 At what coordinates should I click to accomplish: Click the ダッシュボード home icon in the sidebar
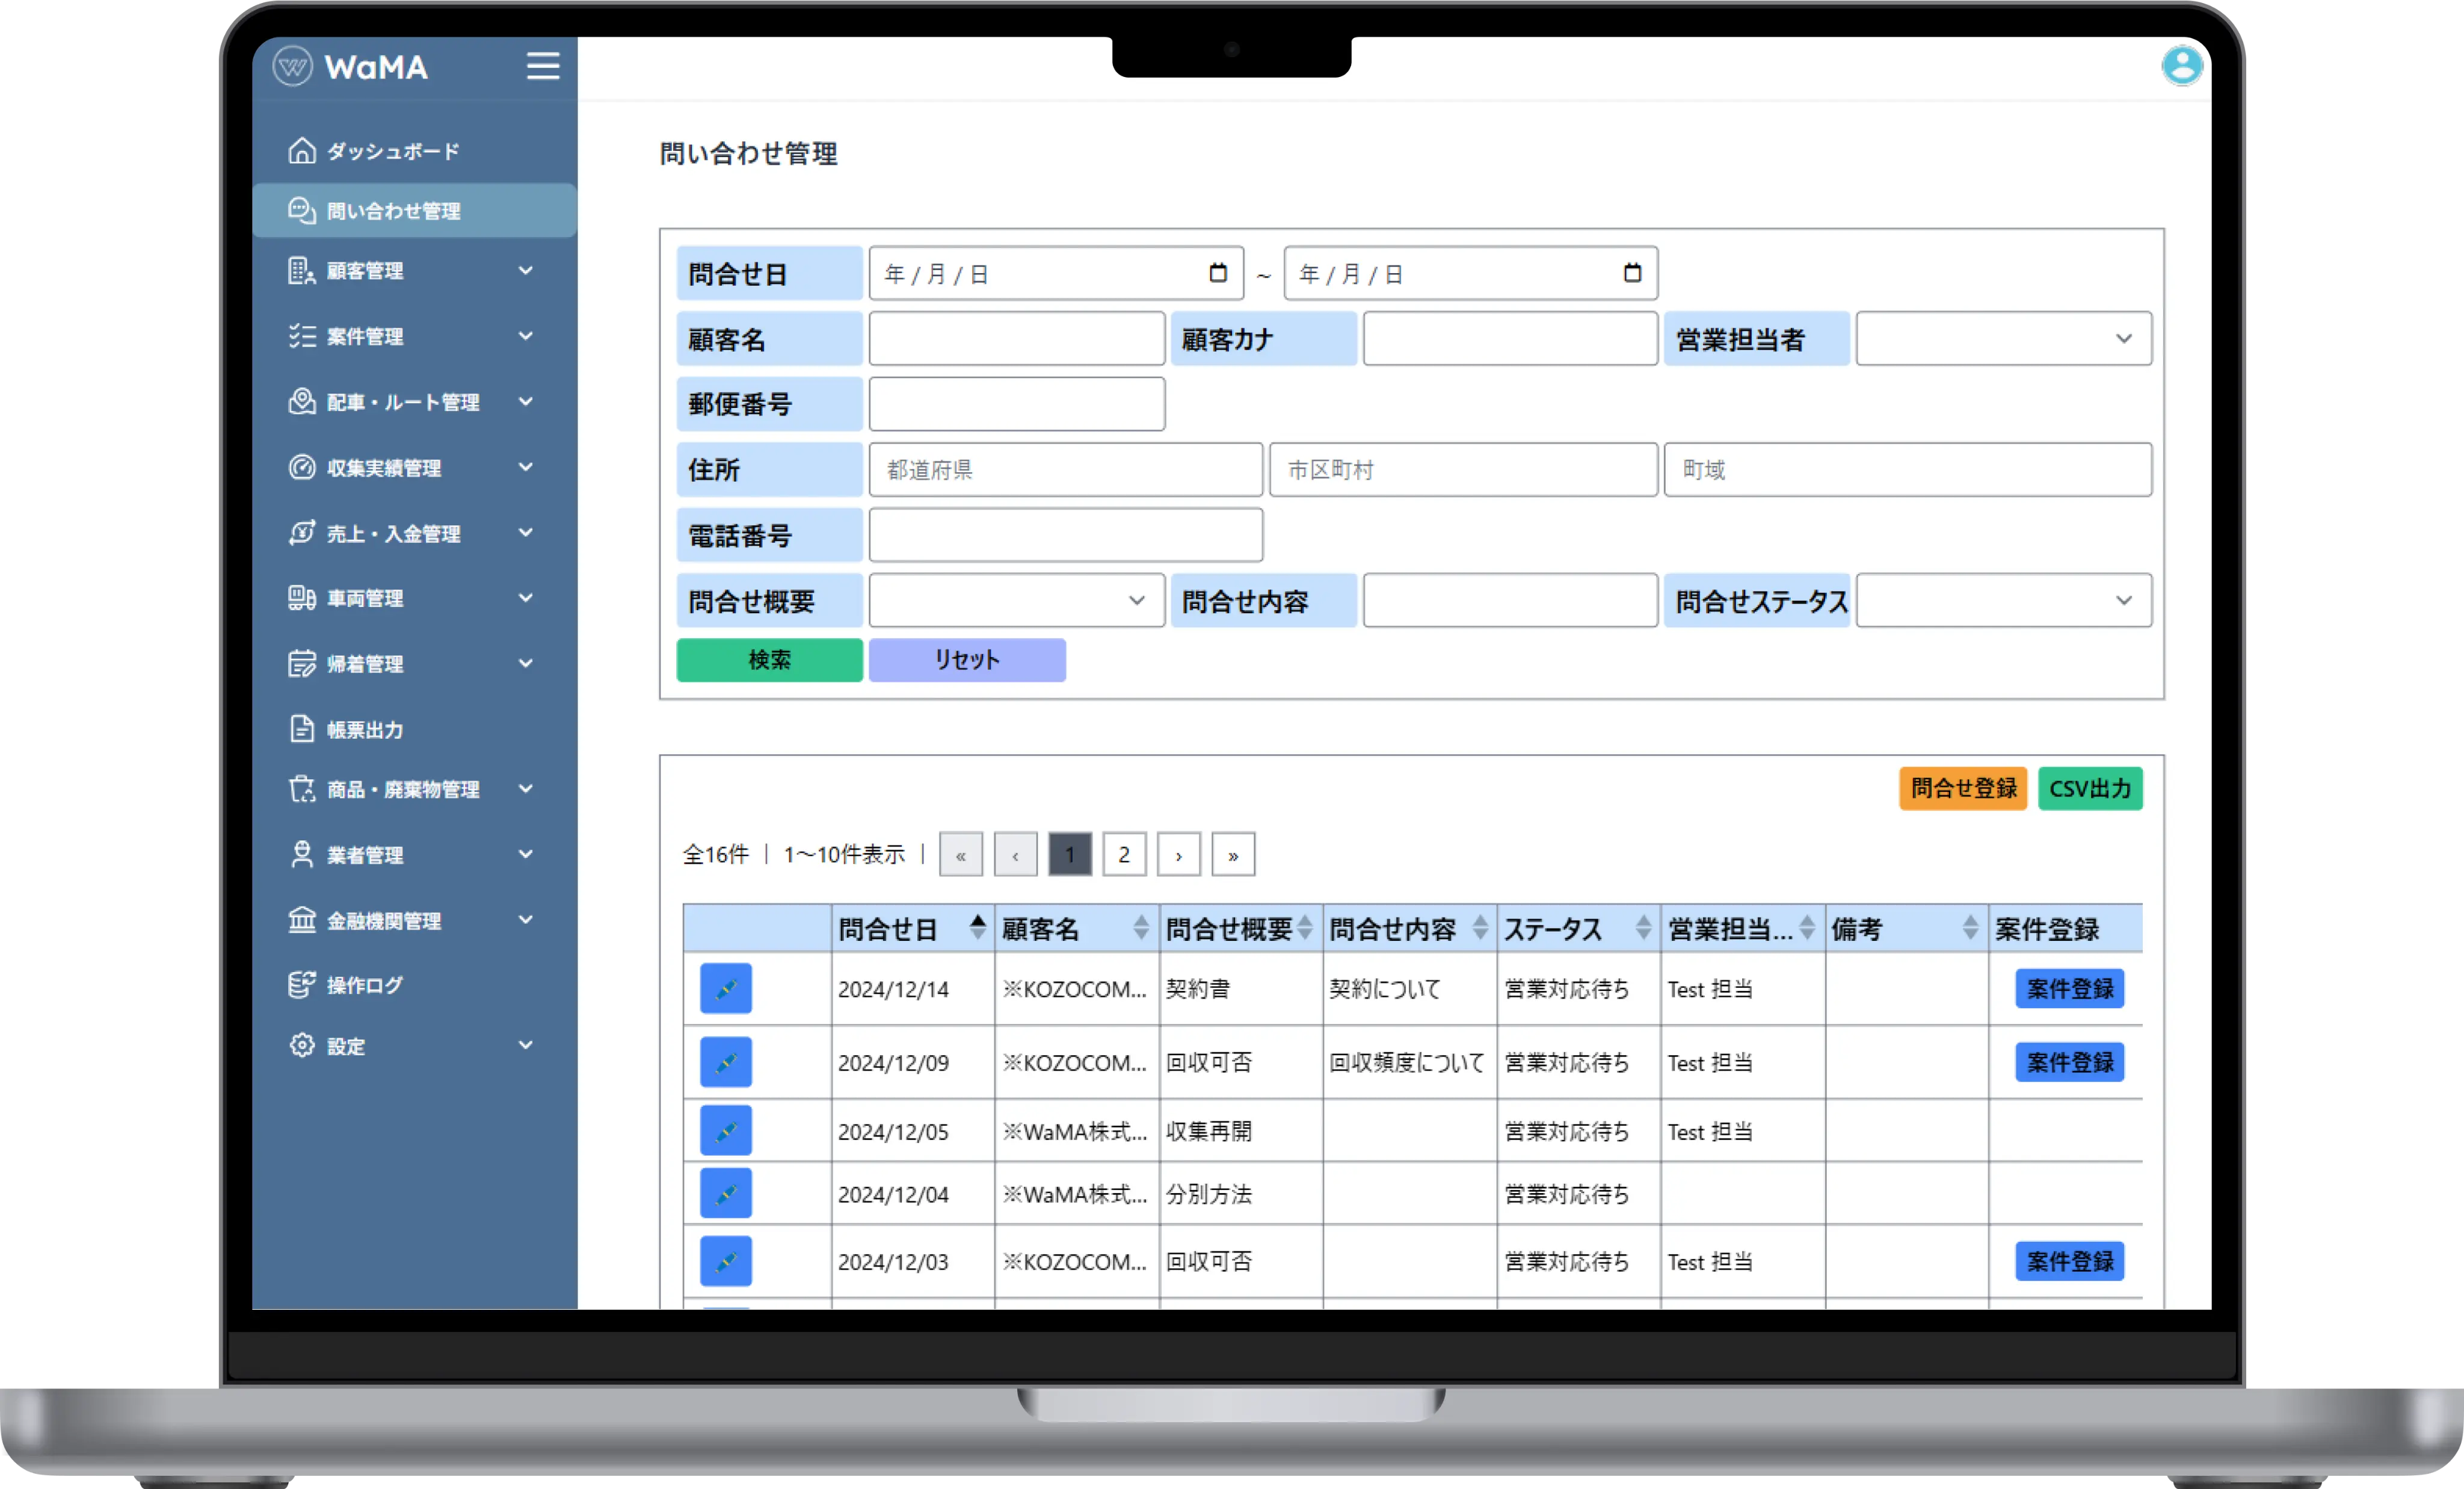pos(301,151)
